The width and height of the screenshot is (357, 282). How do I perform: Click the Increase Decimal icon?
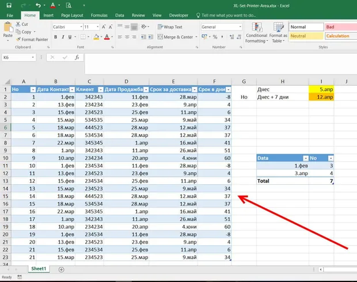[232, 37]
